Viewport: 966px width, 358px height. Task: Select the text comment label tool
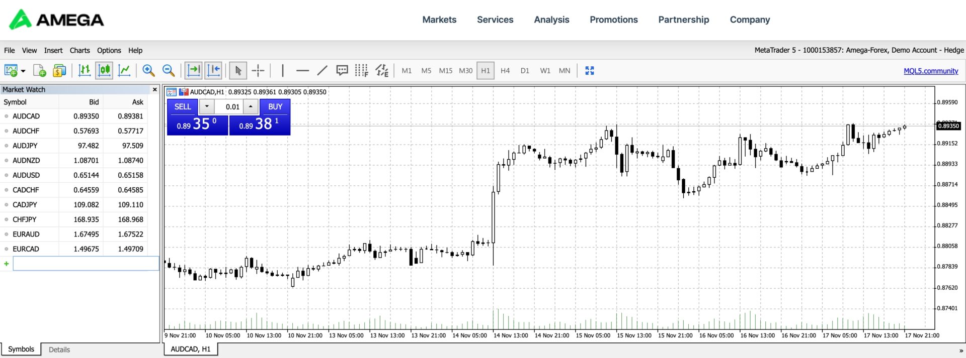[342, 71]
